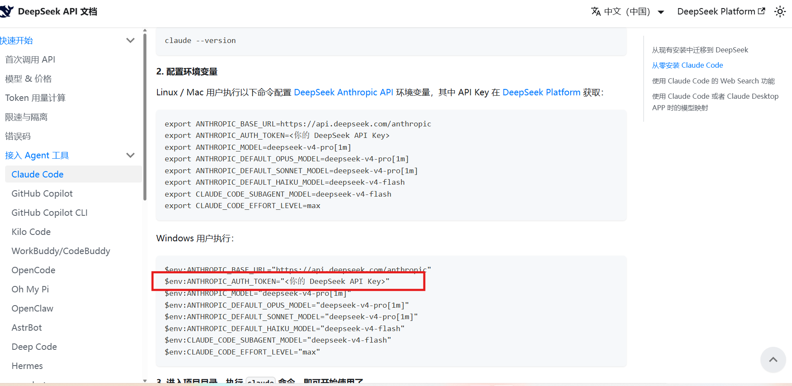The height and width of the screenshot is (386, 792).
Task: Open GitHub Copilot CLI sidebar item
Action: [x=49, y=213]
